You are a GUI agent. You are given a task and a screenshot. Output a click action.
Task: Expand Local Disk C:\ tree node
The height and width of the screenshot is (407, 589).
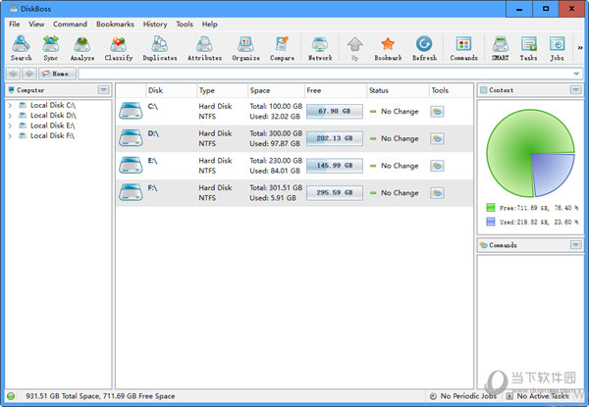click(x=10, y=105)
